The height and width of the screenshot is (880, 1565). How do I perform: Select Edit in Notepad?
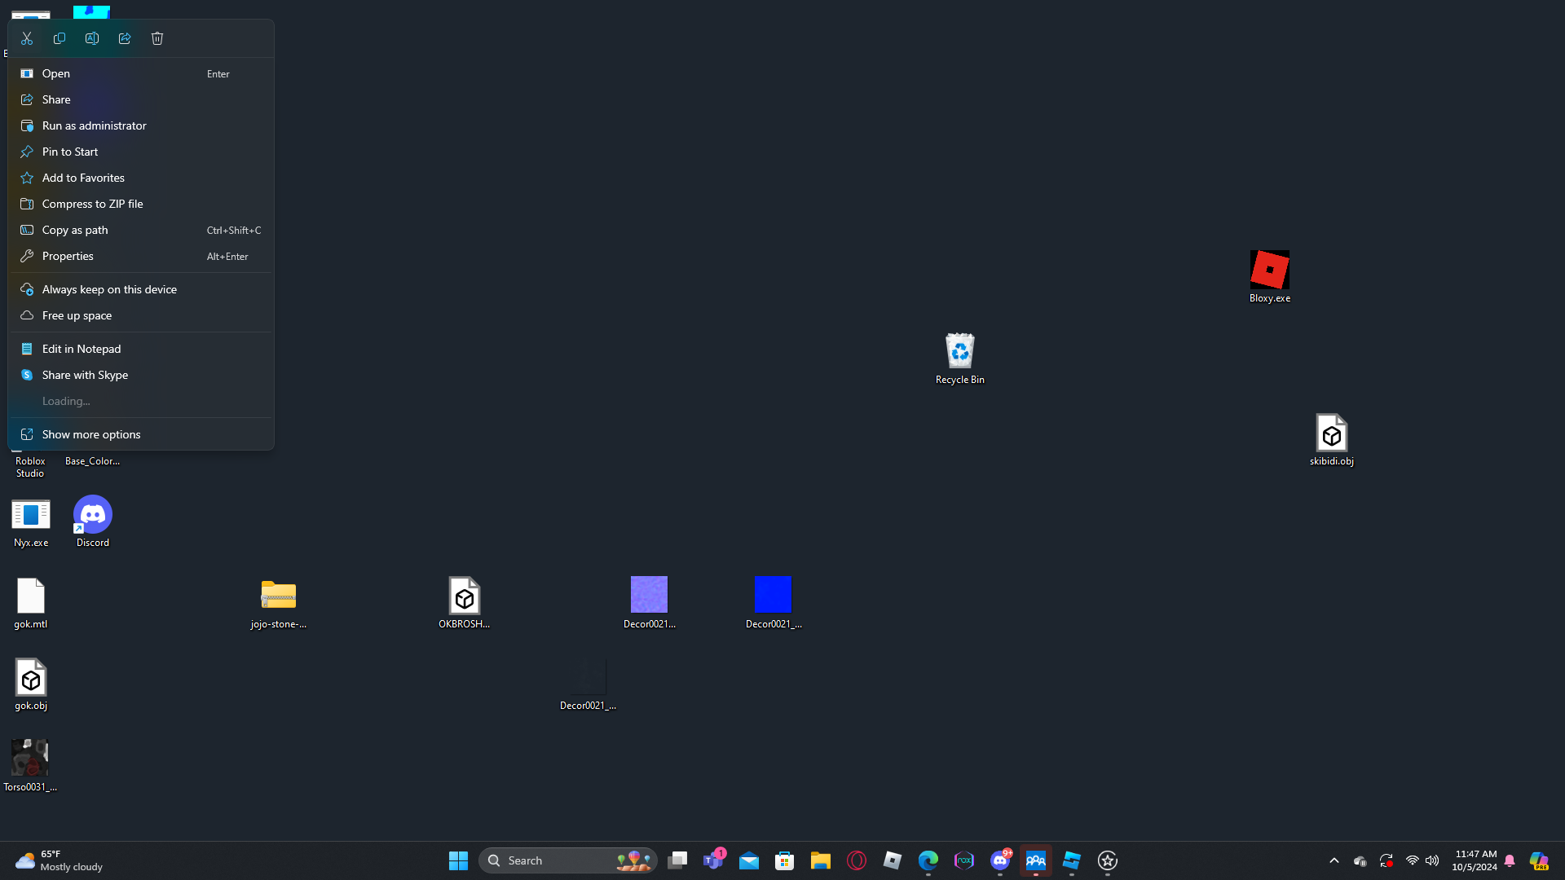82,349
